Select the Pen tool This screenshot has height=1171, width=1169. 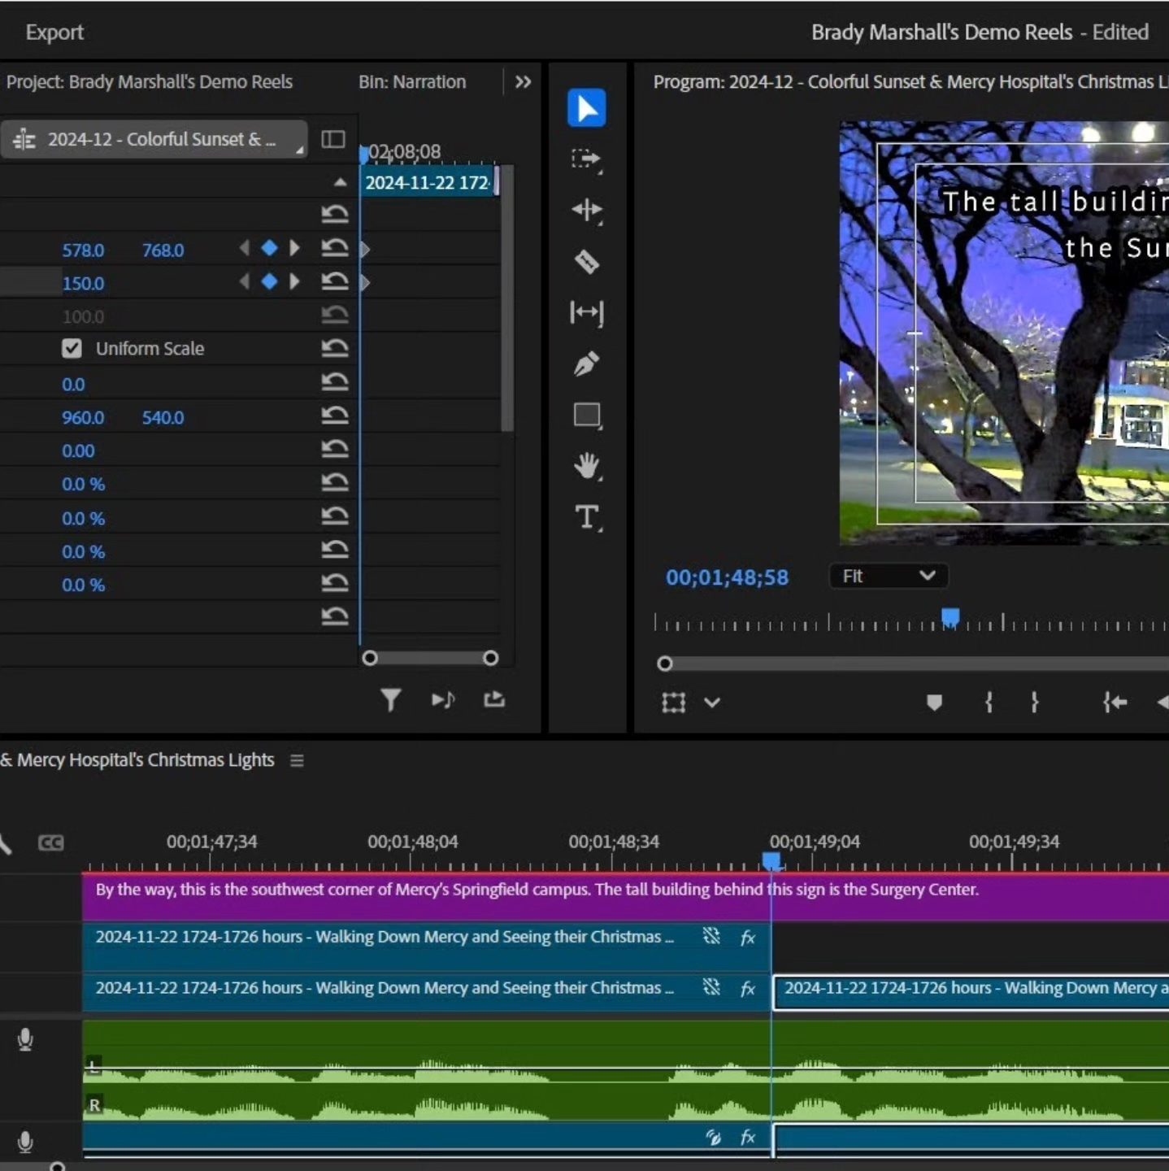[586, 364]
